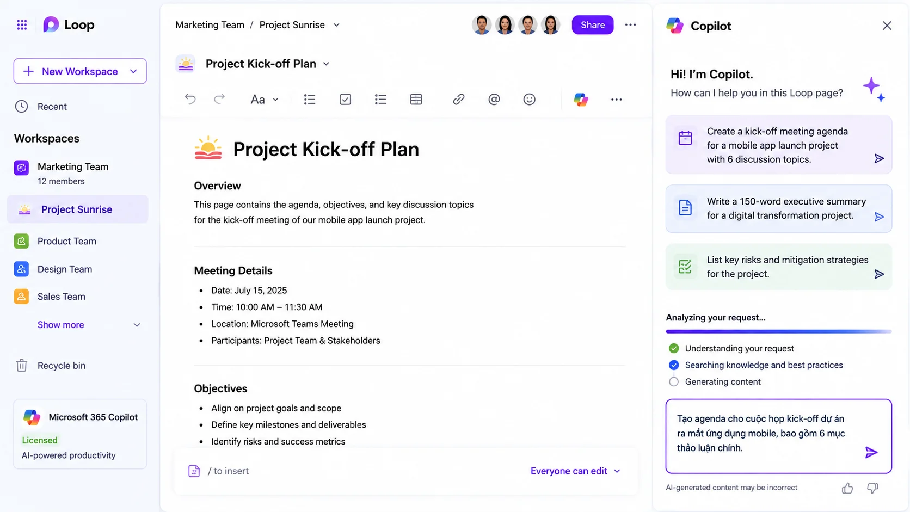
Task: Click the Copilot analyzing progress bar
Action: (778, 331)
